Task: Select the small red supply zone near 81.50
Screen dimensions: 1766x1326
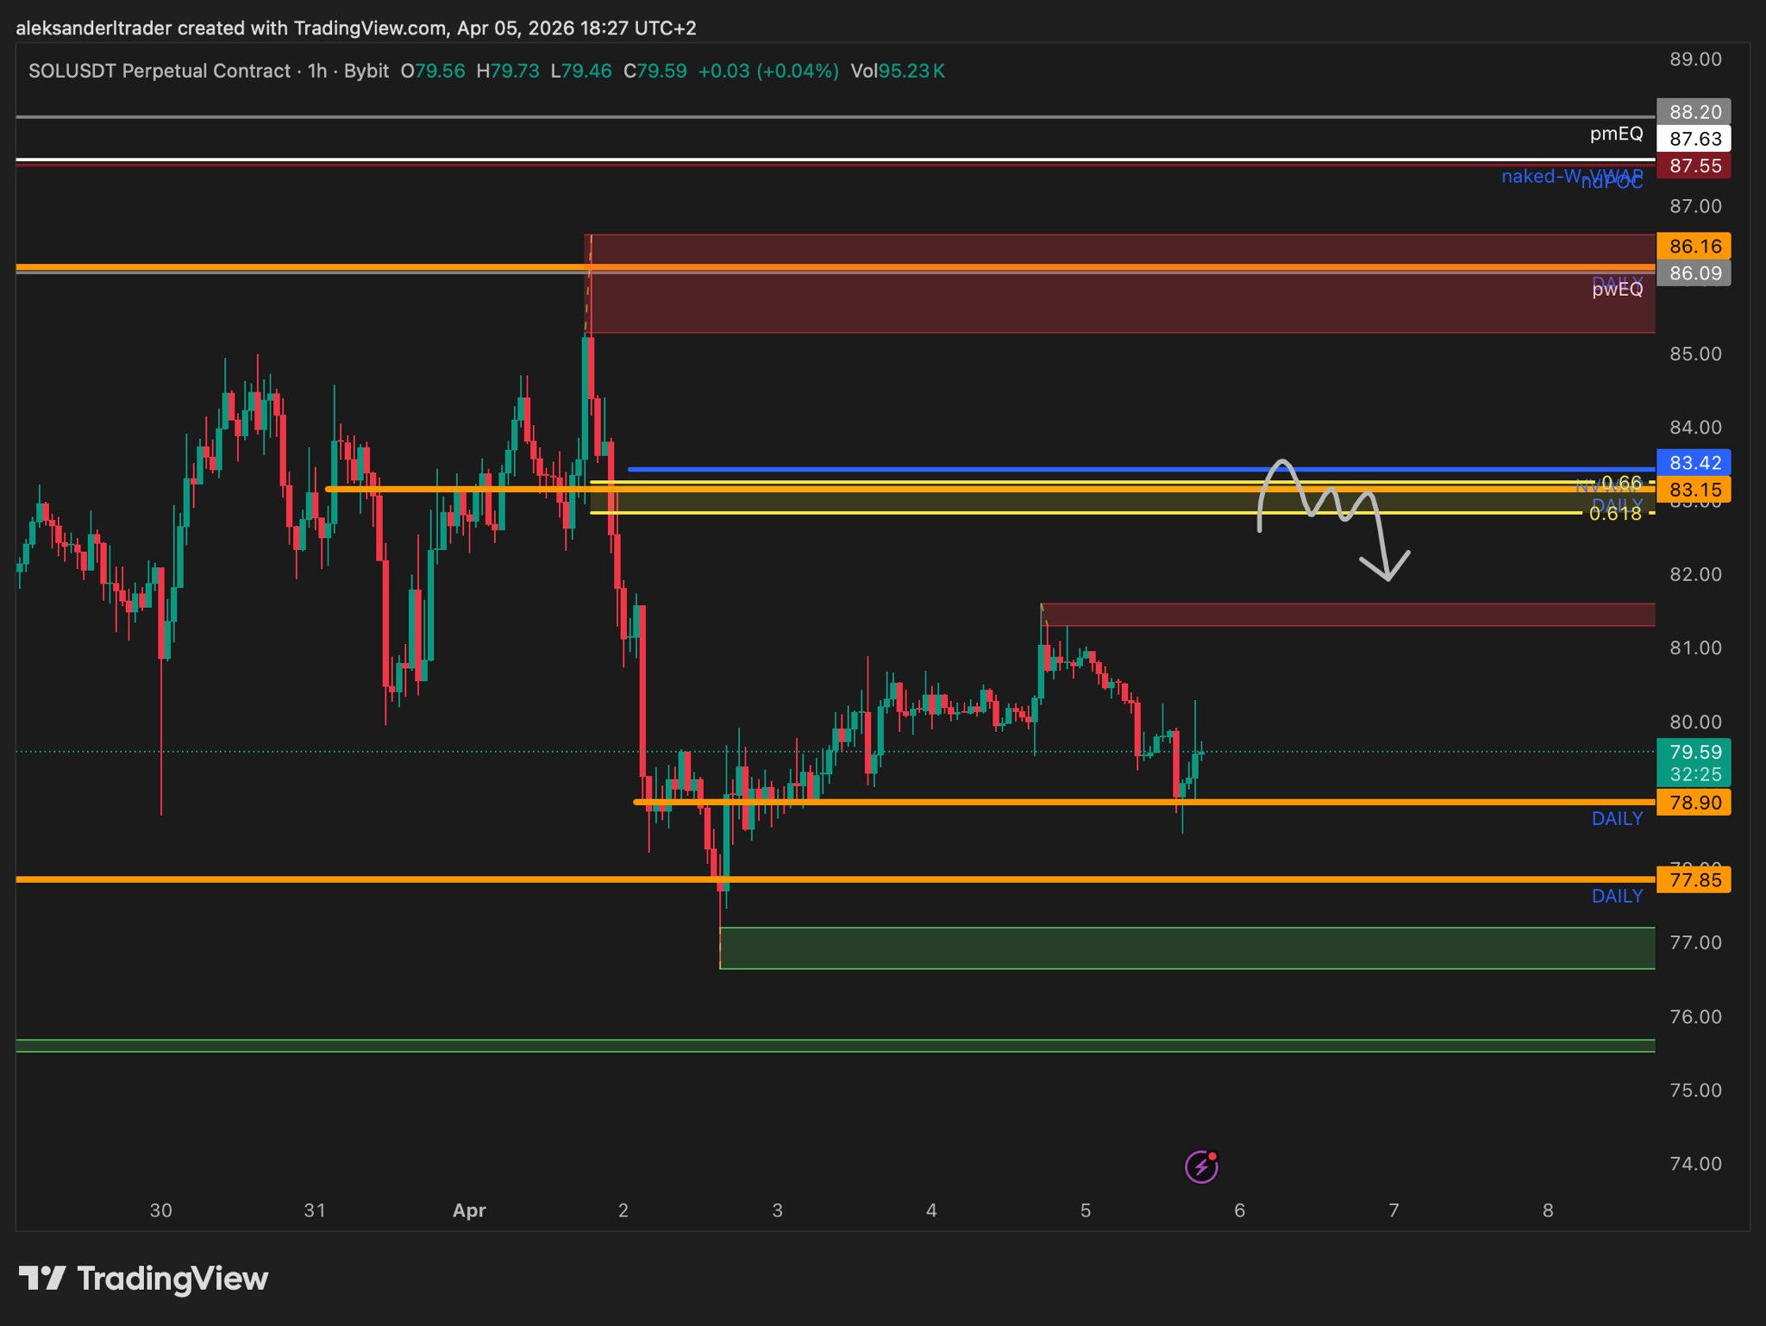Action: pos(1347,614)
